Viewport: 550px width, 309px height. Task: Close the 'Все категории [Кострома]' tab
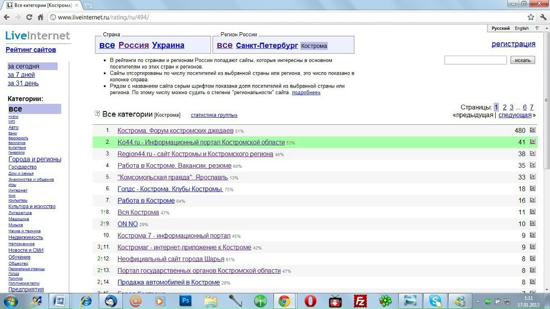(76, 5)
